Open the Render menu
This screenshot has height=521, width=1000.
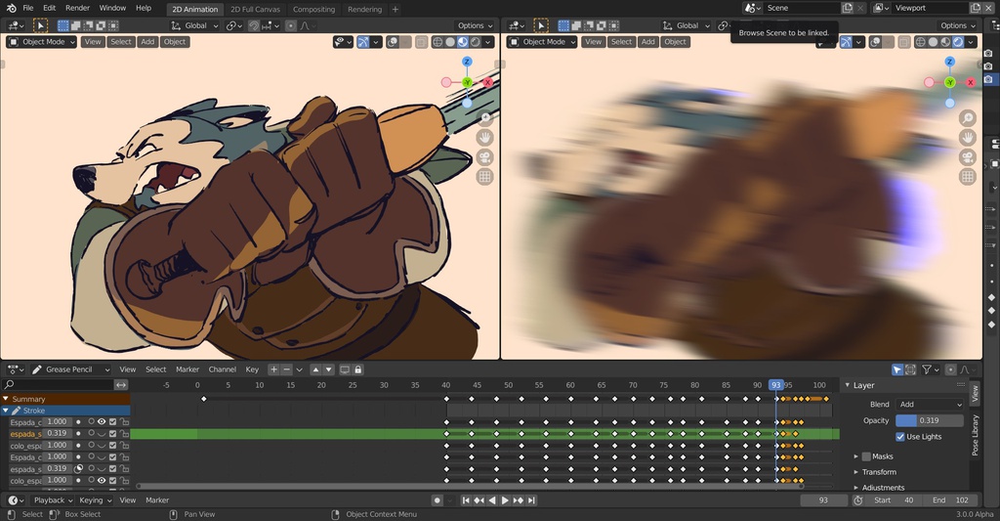click(77, 8)
